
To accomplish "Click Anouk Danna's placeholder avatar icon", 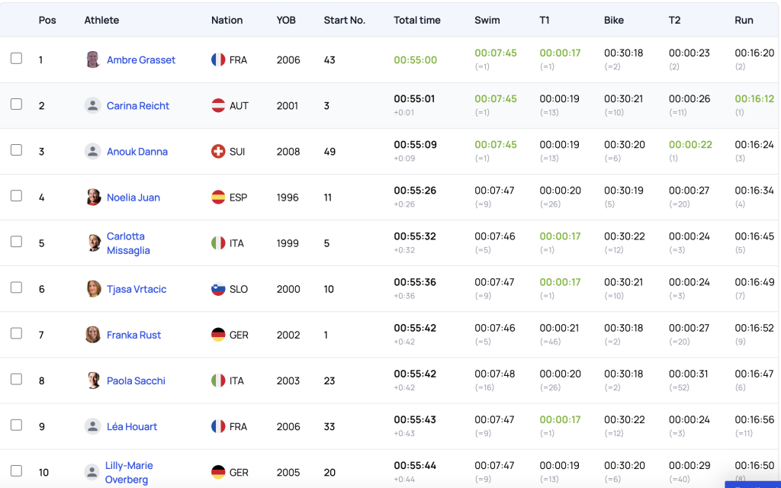I will pos(93,152).
